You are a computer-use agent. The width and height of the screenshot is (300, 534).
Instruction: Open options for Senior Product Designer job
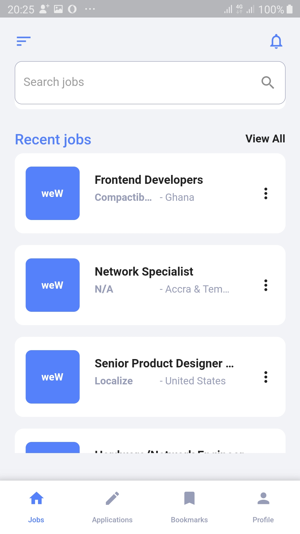coord(266,377)
